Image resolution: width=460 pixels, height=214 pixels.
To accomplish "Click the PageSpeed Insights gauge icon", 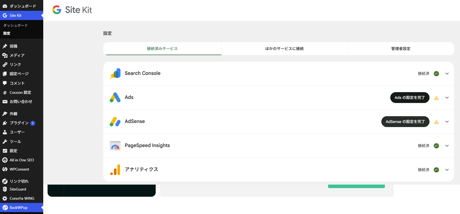I will [x=115, y=145].
